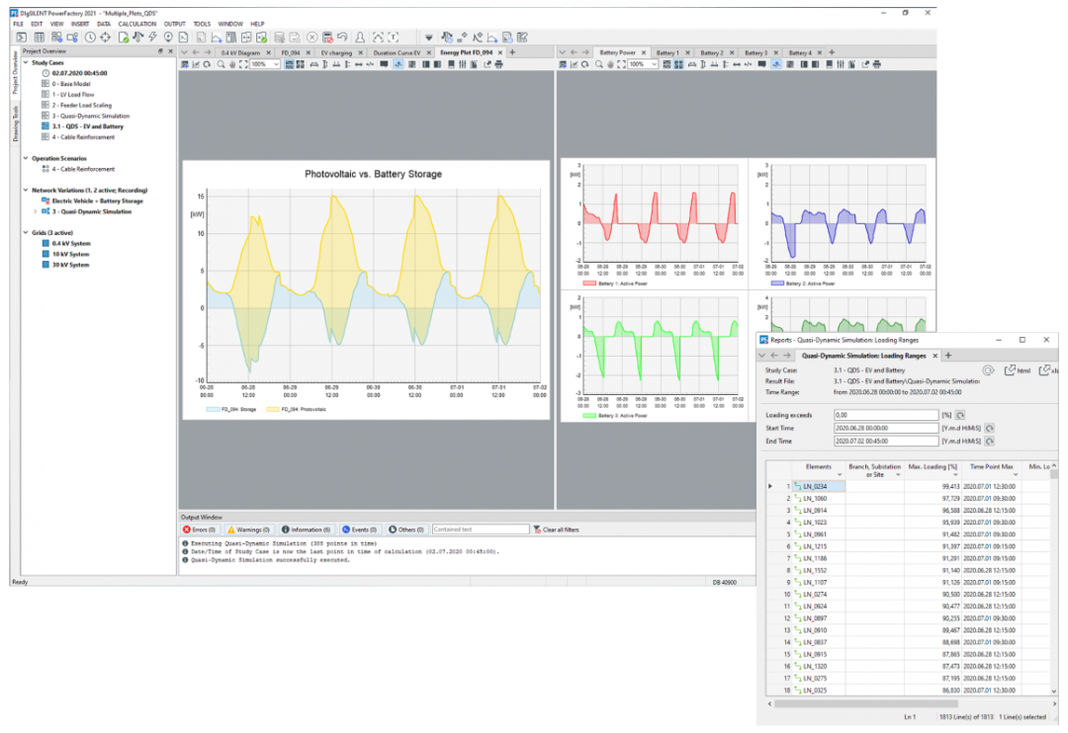The image size is (1068, 733).
Task: Click refresh icon beside End Time field
Action: [989, 441]
